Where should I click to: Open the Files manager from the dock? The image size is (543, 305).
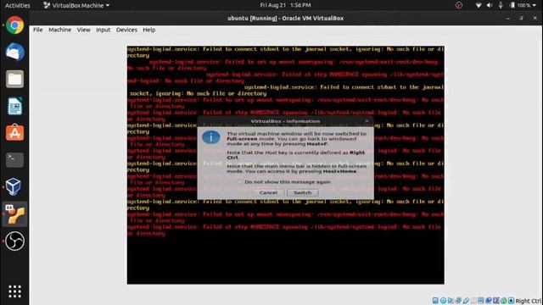coord(14,79)
